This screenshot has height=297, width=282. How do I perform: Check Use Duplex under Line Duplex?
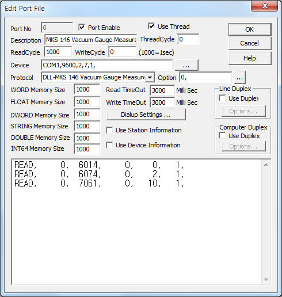[x=222, y=98]
